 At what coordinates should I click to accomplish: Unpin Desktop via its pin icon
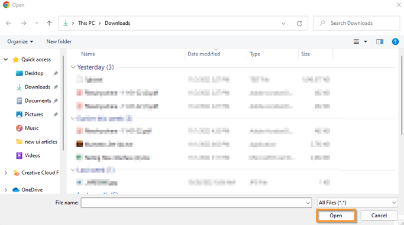[56, 74]
